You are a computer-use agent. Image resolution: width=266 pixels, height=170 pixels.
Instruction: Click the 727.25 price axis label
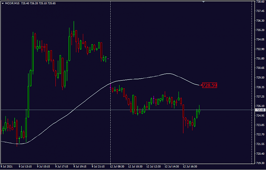[x=260, y=96]
